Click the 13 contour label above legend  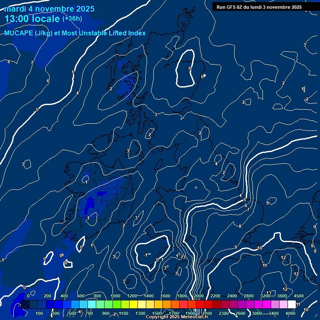pyautogui.click(x=269, y=293)
